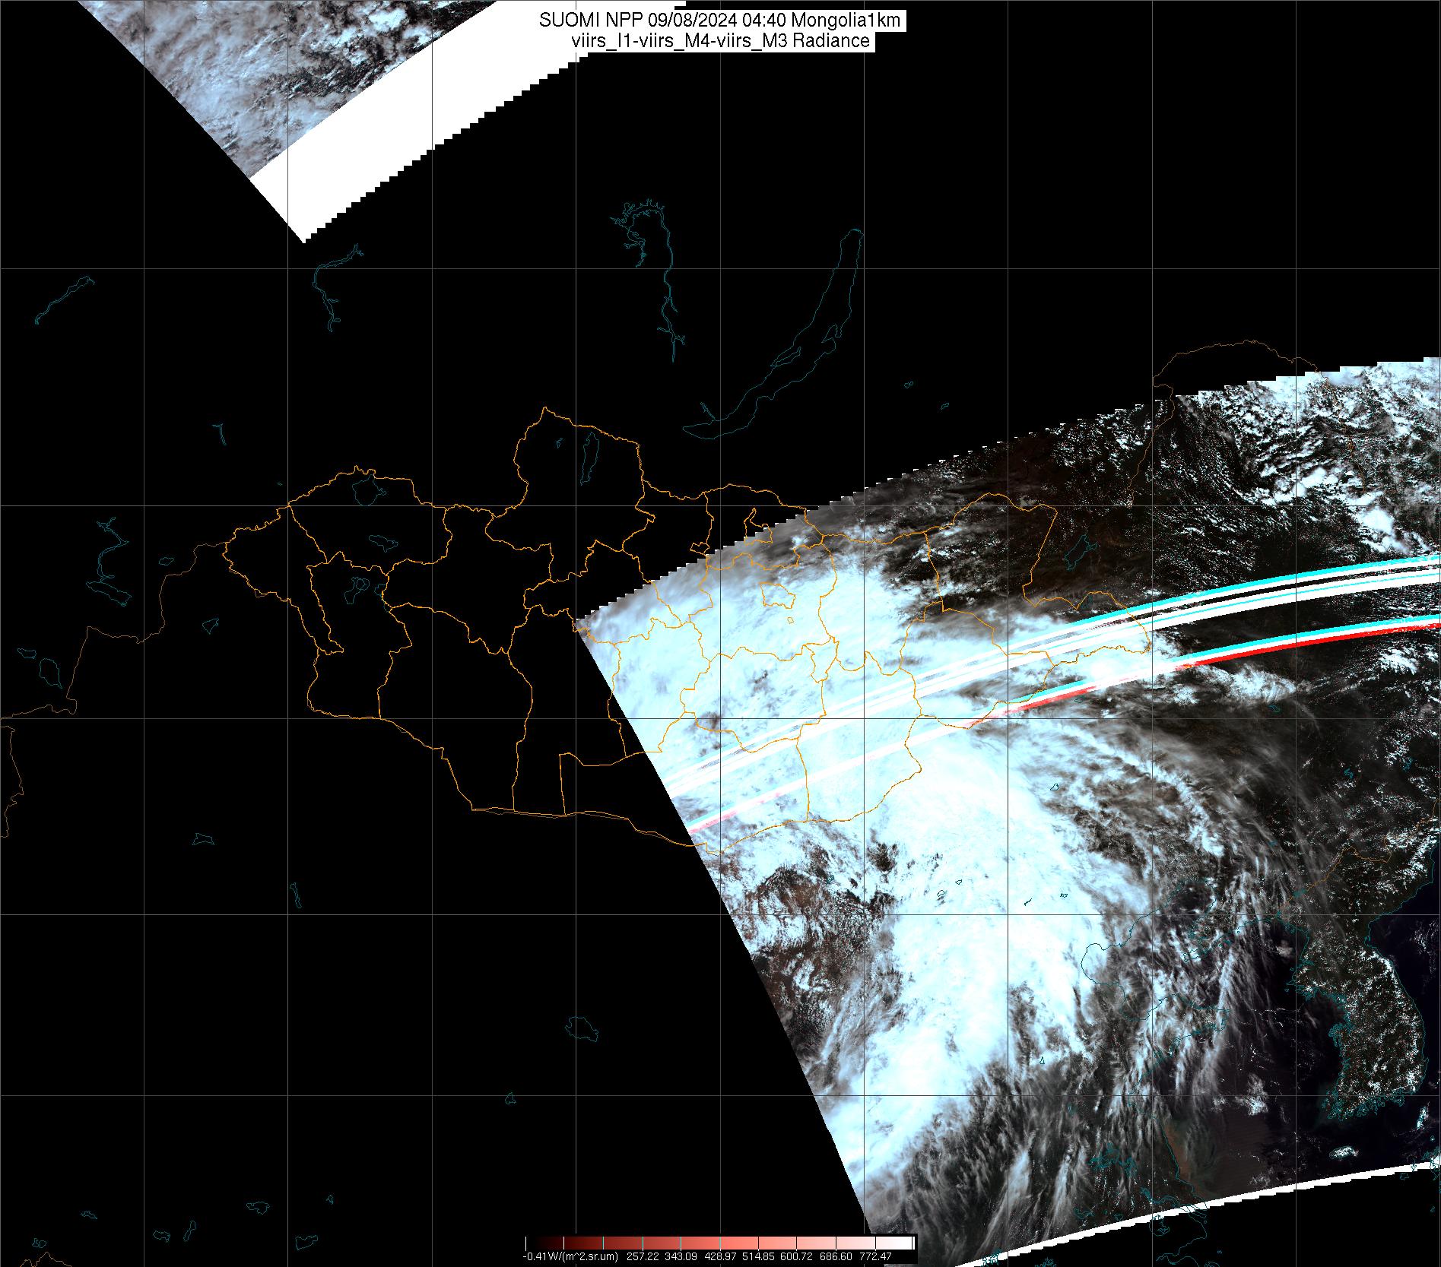This screenshot has height=1267, width=1441.
Task: Click the '257.22' colorbar value
Action: (x=641, y=1256)
